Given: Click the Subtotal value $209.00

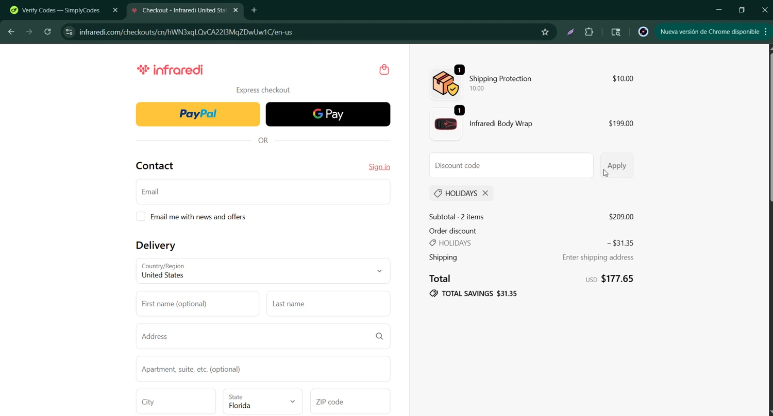Looking at the screenshot, I should pyautogui.click(x=621, y=217).
